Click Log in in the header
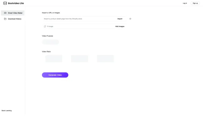The width and height of the screenshot is (203, 127). [185, 3]
